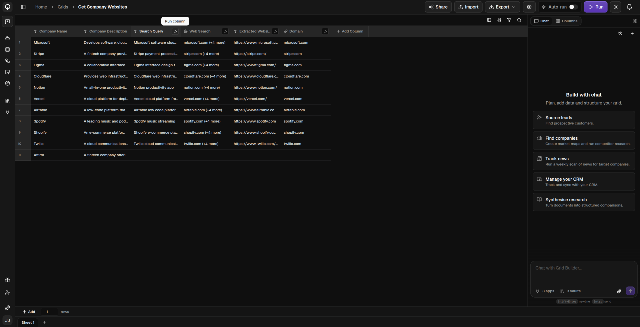Open invite user icon in sidebar
Screen dimensions: 640x327
tap(7, 292)
